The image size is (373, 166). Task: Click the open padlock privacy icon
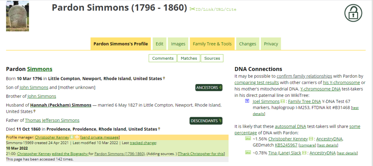(x=353, y=13)
